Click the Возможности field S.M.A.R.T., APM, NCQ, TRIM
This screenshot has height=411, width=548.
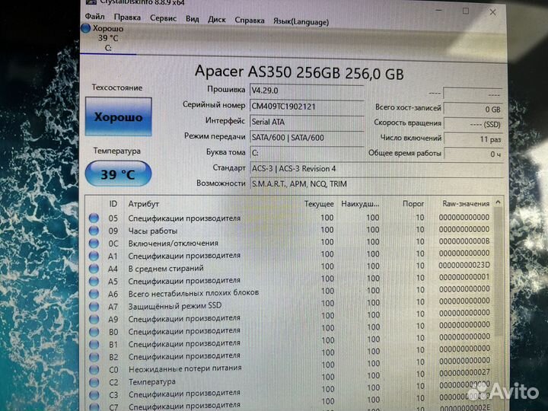tap(376, 184)
